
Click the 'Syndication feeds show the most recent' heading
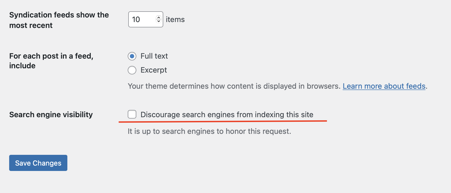(x=59, y=20)
